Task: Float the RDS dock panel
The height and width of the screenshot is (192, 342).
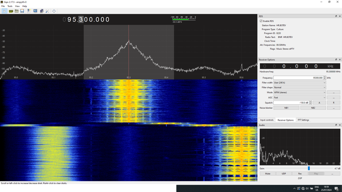Action: coord(336,16)
